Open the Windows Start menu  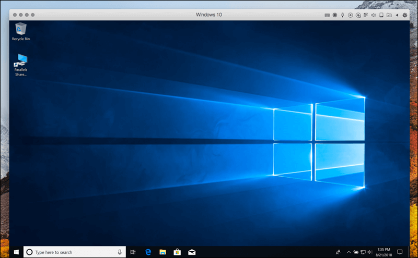(16, 252)
